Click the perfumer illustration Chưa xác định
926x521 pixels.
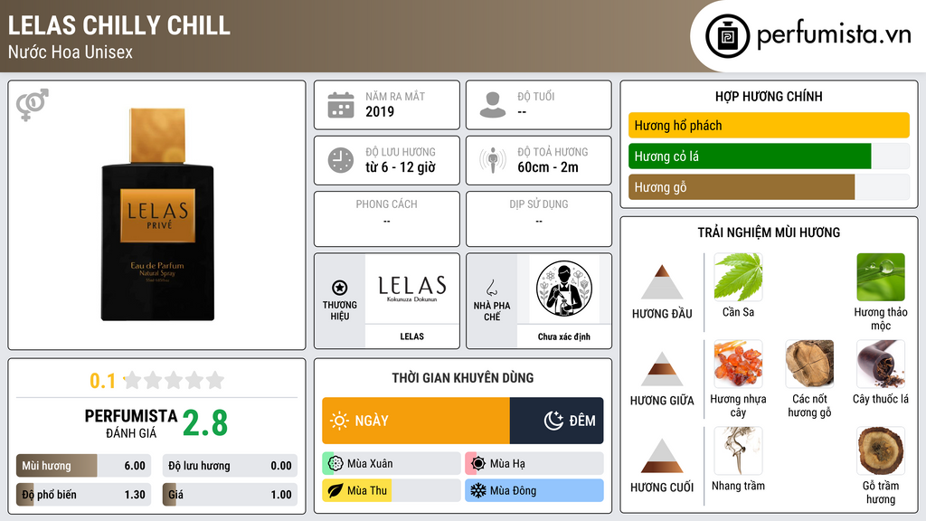tap(564, 289)
